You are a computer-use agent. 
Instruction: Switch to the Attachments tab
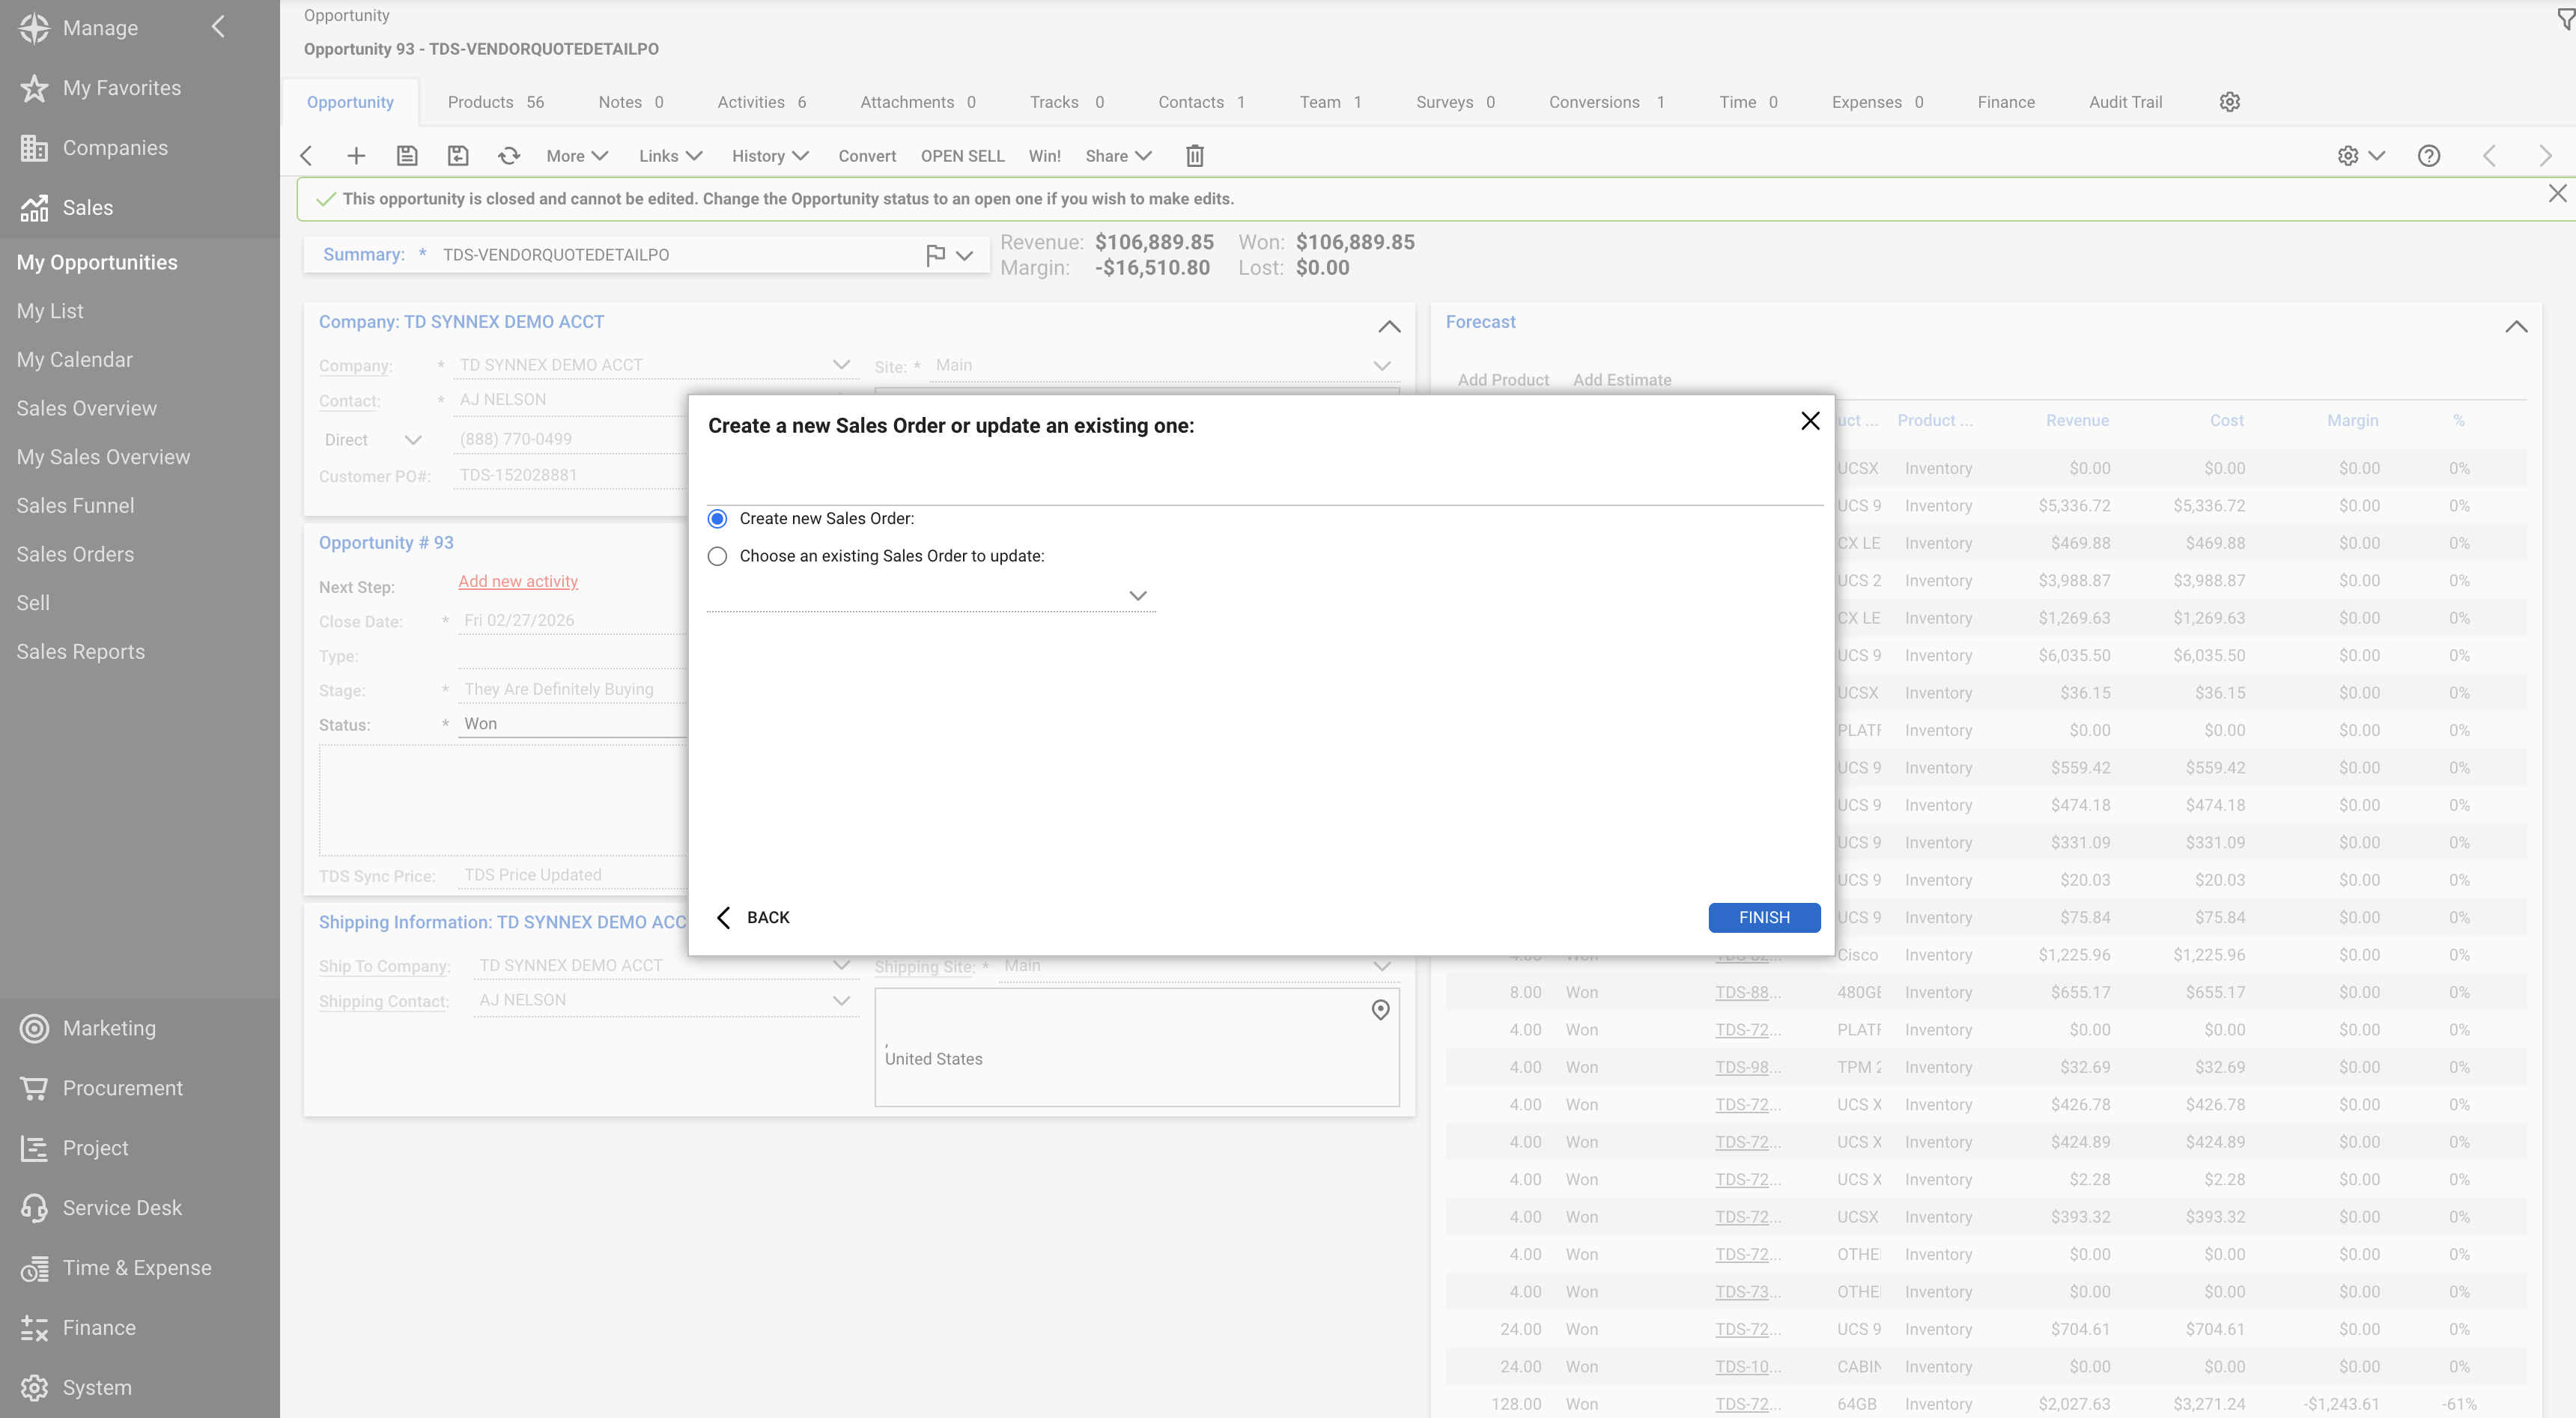918,102
